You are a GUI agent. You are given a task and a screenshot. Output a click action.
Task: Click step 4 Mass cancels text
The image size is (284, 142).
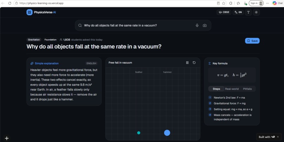pyautogui.click(x=233, y=117)
